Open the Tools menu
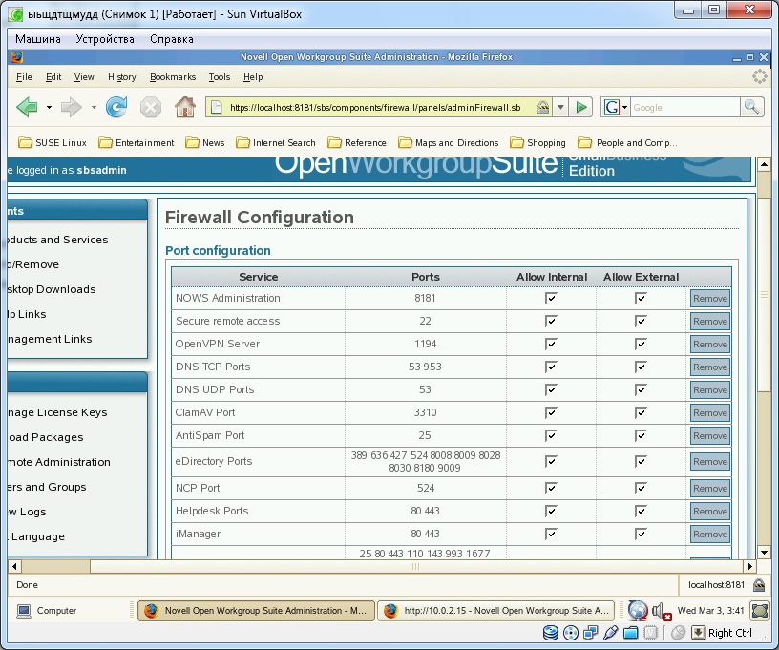Viewport: 779px width, 650px height. tap(220, 77)
